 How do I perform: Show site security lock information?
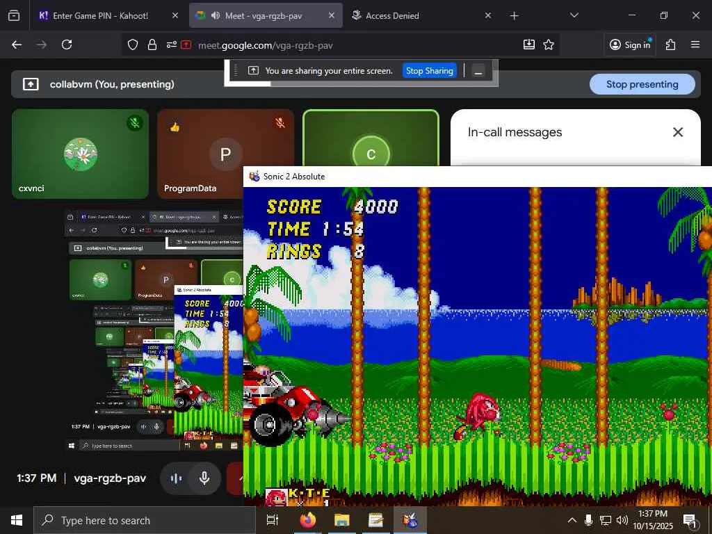152,44
